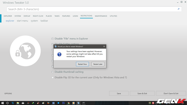
Task: Open the FEATURES tab
Action: pyautogui.click(x=66, y=16)
